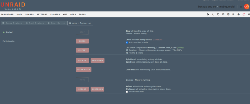250x104 pixels.
Task: Click the 'Finding 0 errors' text
Action: (136, 53)
